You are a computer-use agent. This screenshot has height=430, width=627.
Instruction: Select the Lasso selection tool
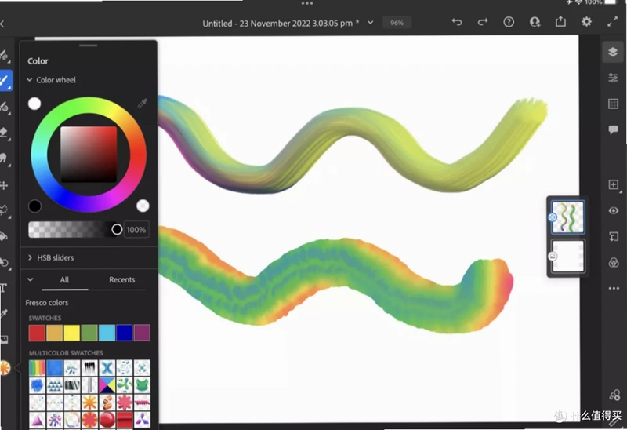click(x=4, y=210)
